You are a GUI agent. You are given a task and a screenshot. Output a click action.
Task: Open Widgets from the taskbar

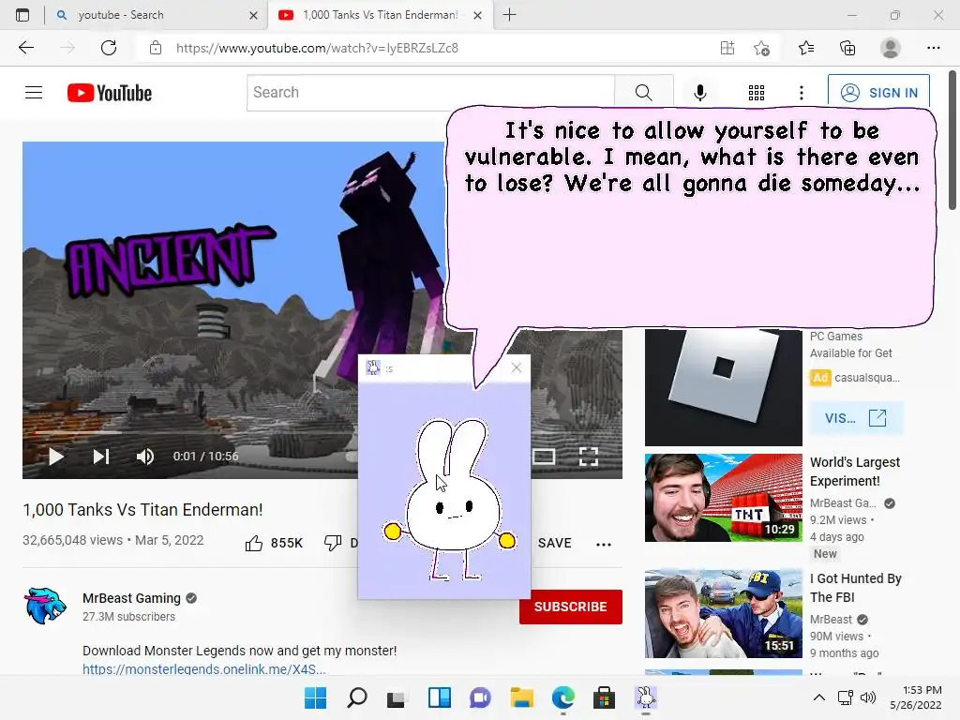point(440,697)
